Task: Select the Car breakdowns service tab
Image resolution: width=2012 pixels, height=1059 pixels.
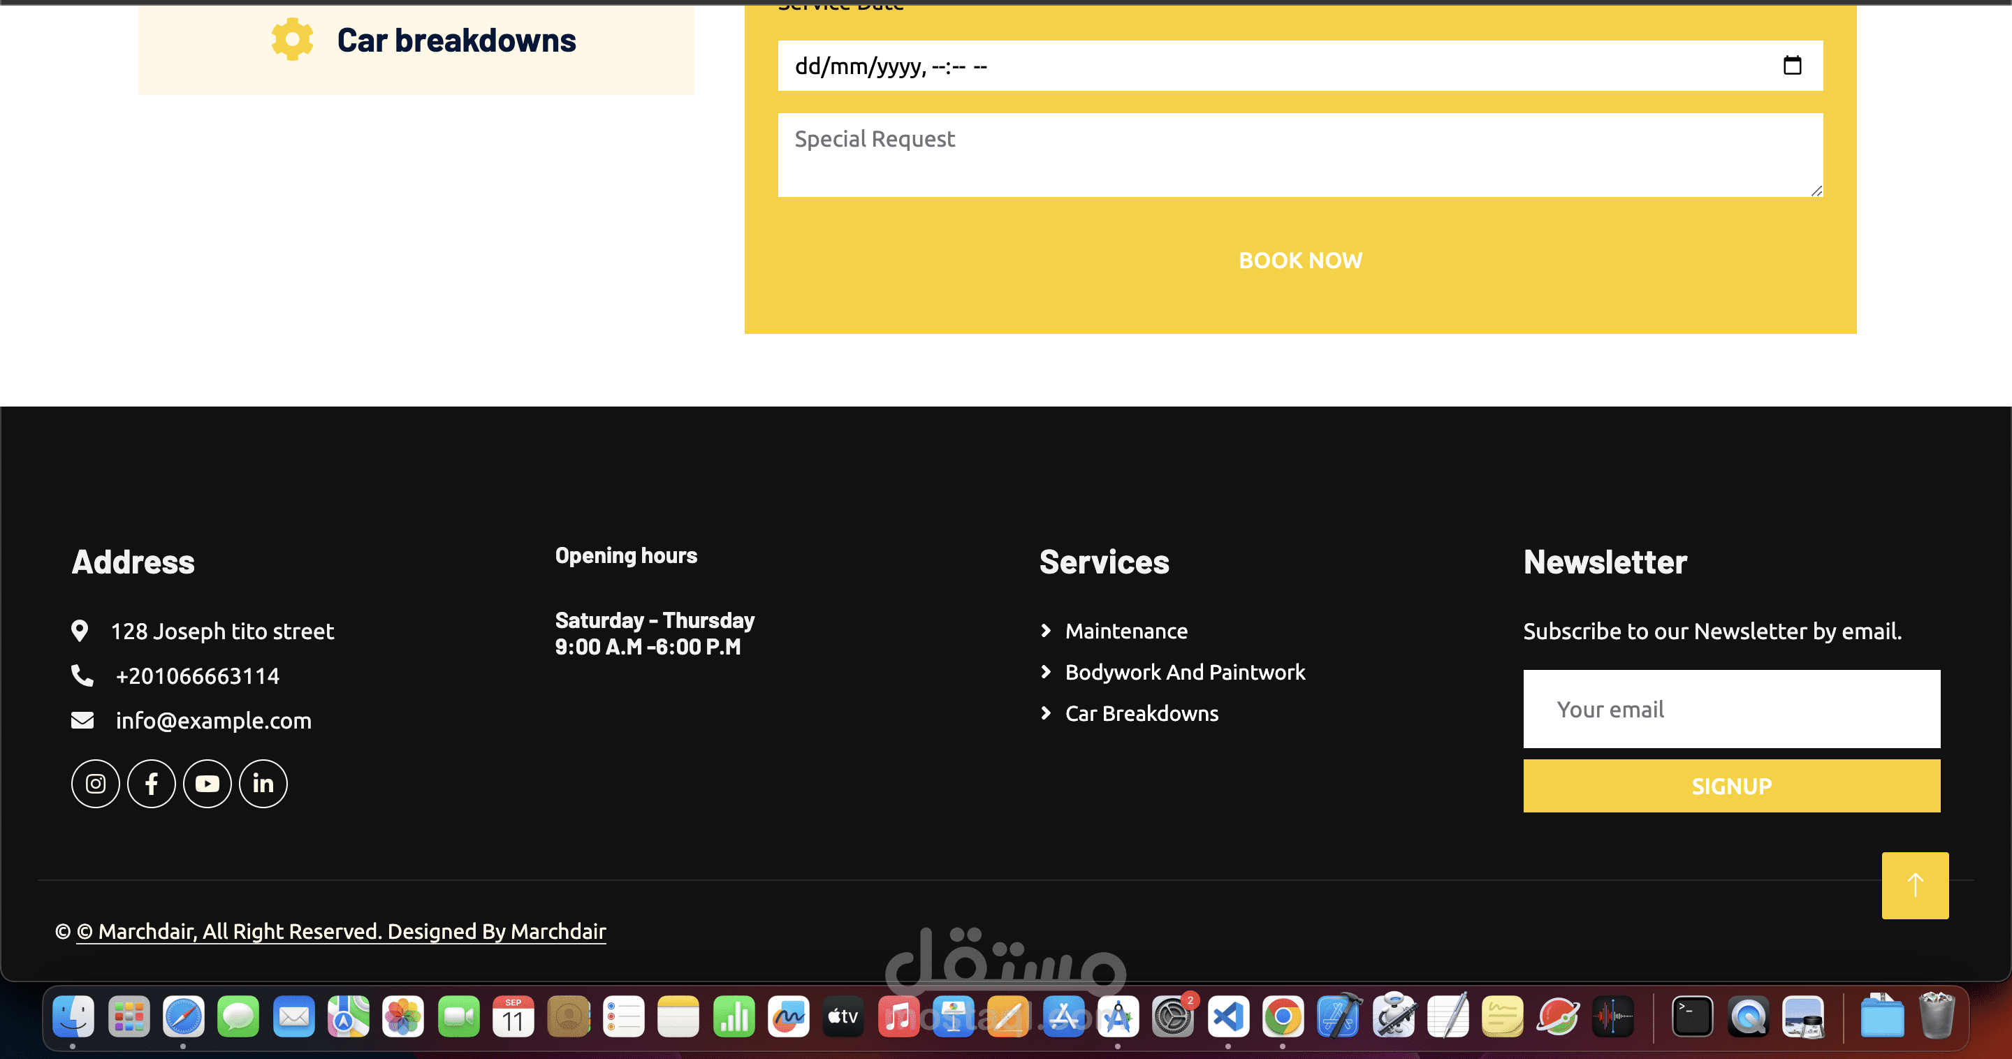Action: click(456, 41)
